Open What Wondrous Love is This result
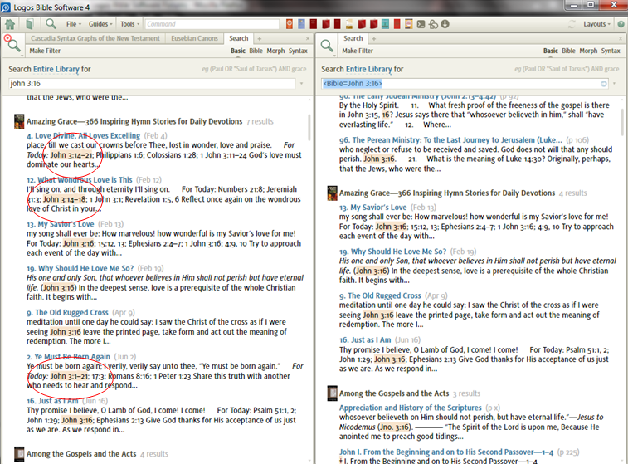 (x=80, y=180)
